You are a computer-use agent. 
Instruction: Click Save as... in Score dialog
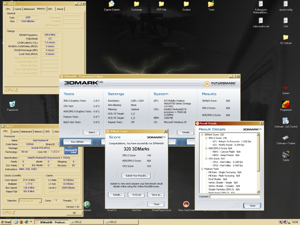pyautogui.click(x=156, y=195)
